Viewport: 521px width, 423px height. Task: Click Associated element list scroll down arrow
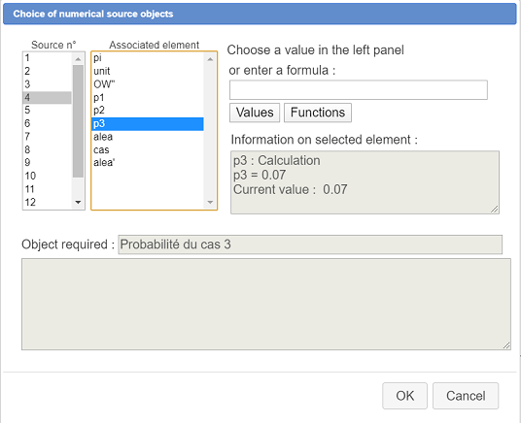point(210,202)
